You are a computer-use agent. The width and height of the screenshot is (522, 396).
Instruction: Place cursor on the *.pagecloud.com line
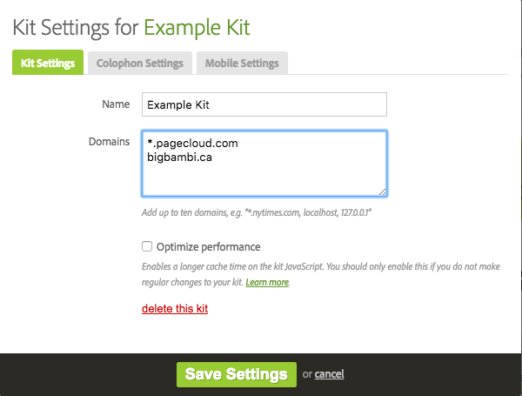[192, 144]
